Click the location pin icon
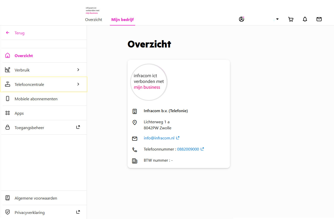Image resolution: width=334 pixels, height=219 pixels. pyautogui.click(x=135, y=123)
